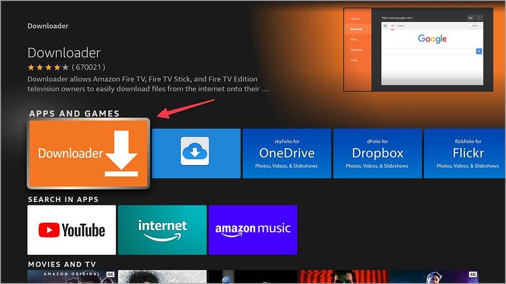
Task: Search in the Amazon Music app
Action: 253,230
